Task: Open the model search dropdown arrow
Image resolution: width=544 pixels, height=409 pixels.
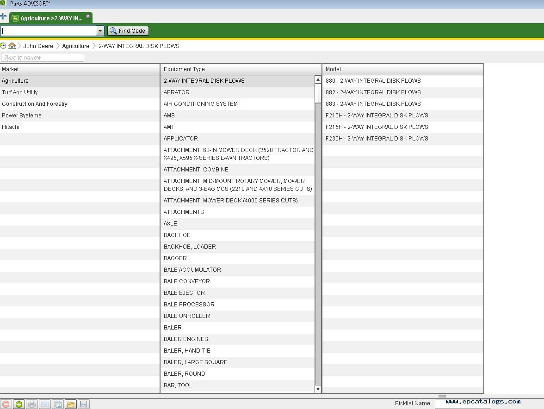Action: coord(100,31)
